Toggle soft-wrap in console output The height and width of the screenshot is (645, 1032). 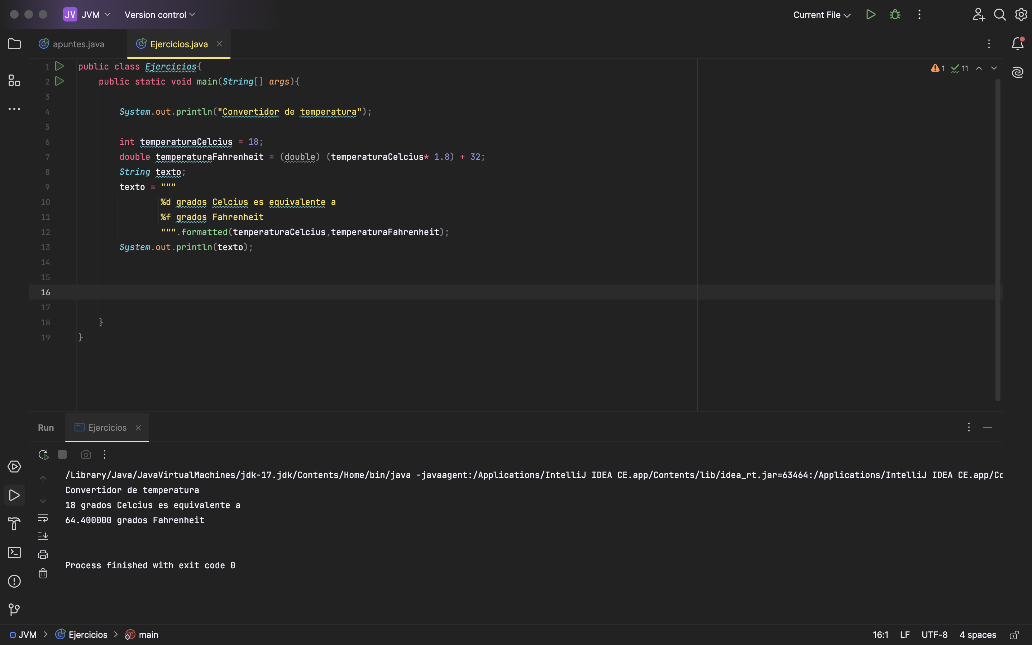coord(43,517)
